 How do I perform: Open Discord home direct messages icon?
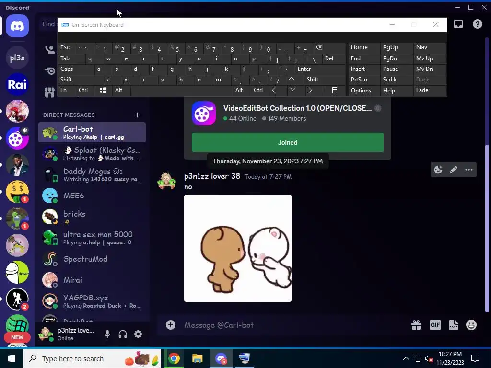(x=17, y=26)
